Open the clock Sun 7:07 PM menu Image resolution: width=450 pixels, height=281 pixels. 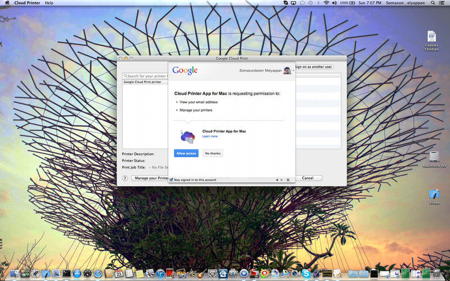point(370,3)
